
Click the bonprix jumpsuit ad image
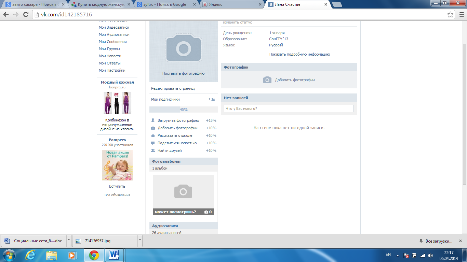tap(117, 103)
